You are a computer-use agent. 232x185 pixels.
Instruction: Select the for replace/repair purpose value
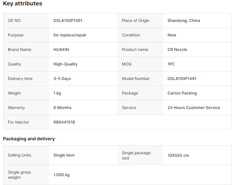click(x=70, y=35)
